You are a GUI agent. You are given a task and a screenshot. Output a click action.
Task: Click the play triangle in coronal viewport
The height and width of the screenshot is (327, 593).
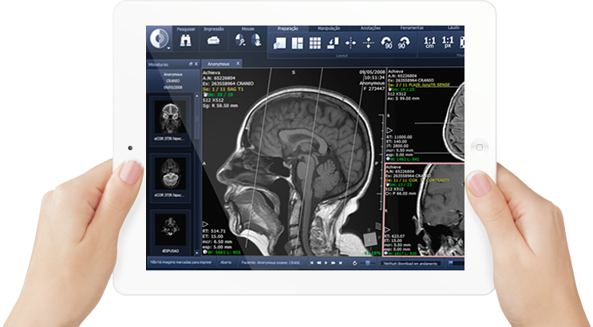point(388,230)
